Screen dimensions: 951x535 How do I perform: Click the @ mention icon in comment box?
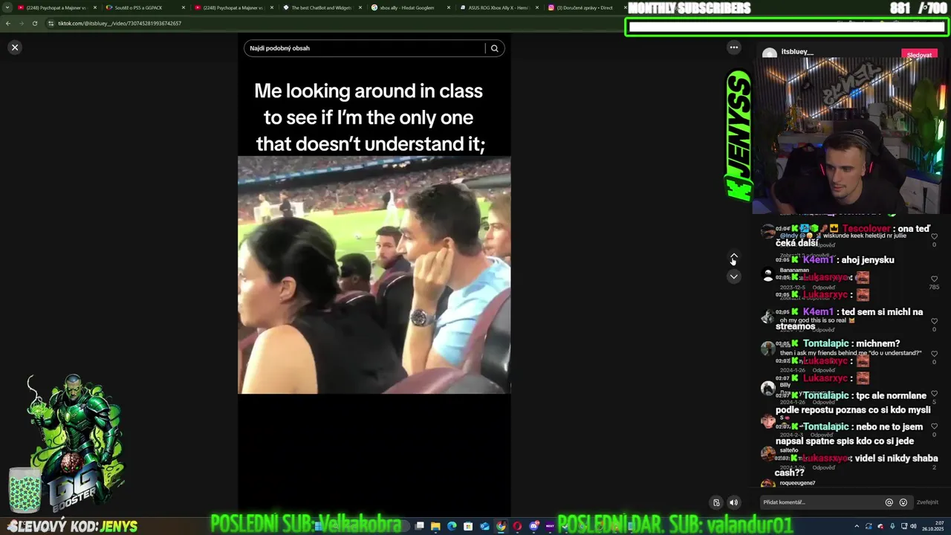pyautogui.click(x=889, y=502)
